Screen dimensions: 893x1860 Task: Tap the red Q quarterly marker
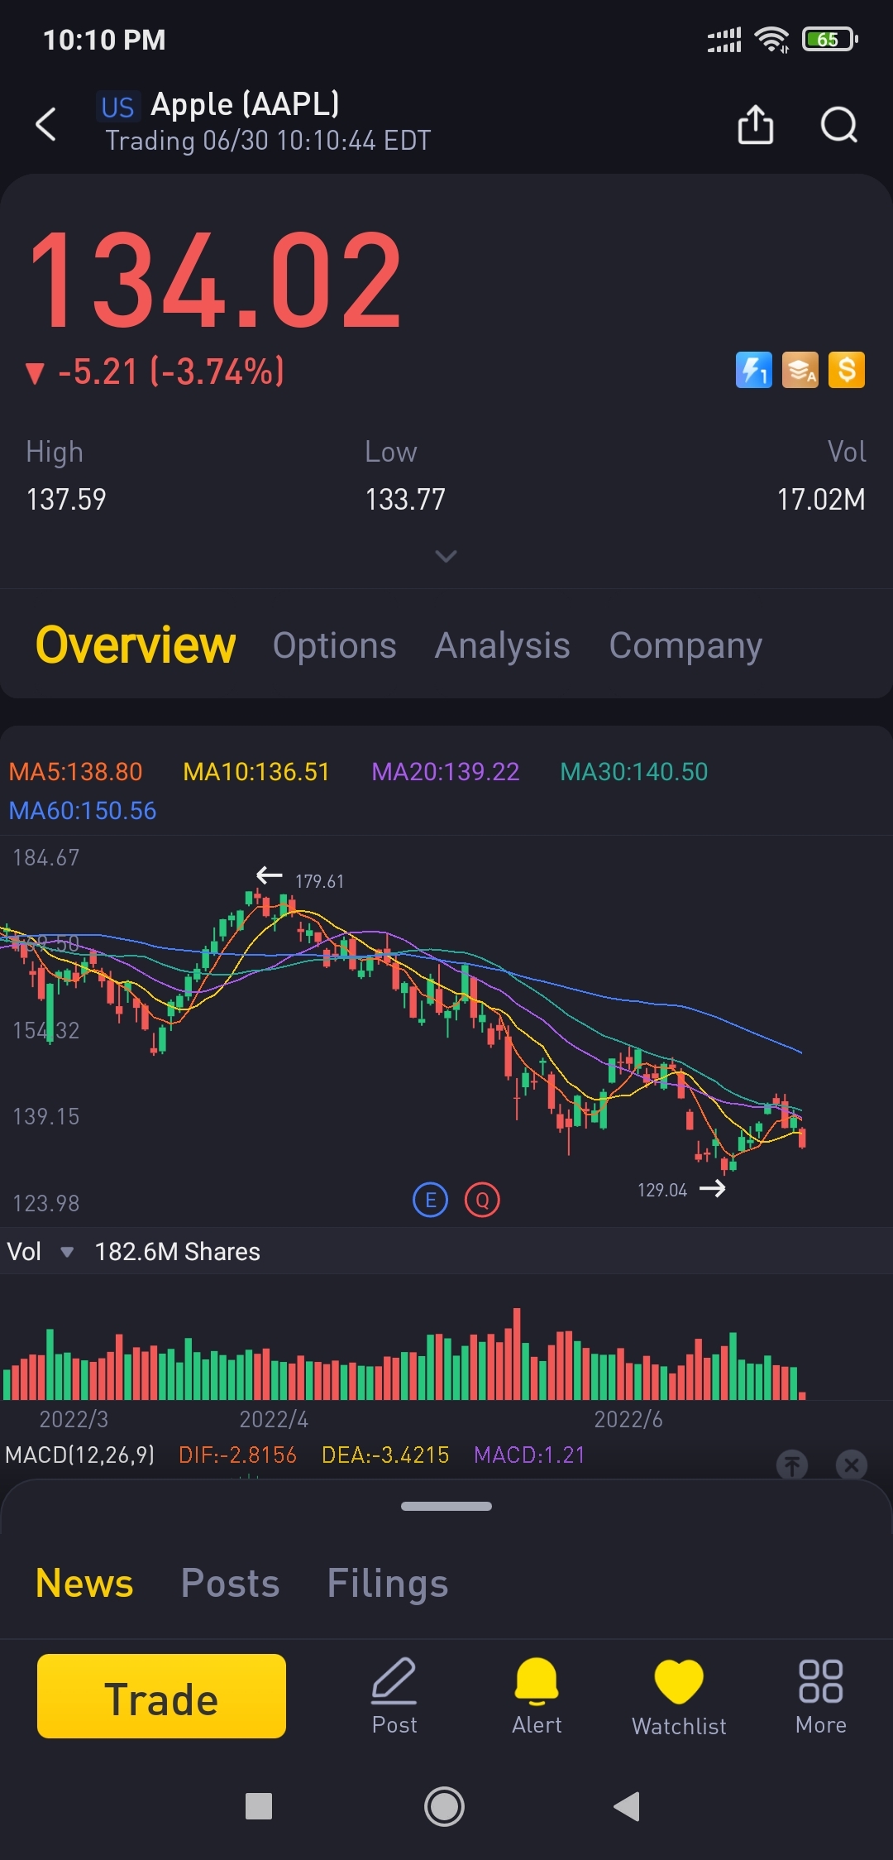(482, 1200)
